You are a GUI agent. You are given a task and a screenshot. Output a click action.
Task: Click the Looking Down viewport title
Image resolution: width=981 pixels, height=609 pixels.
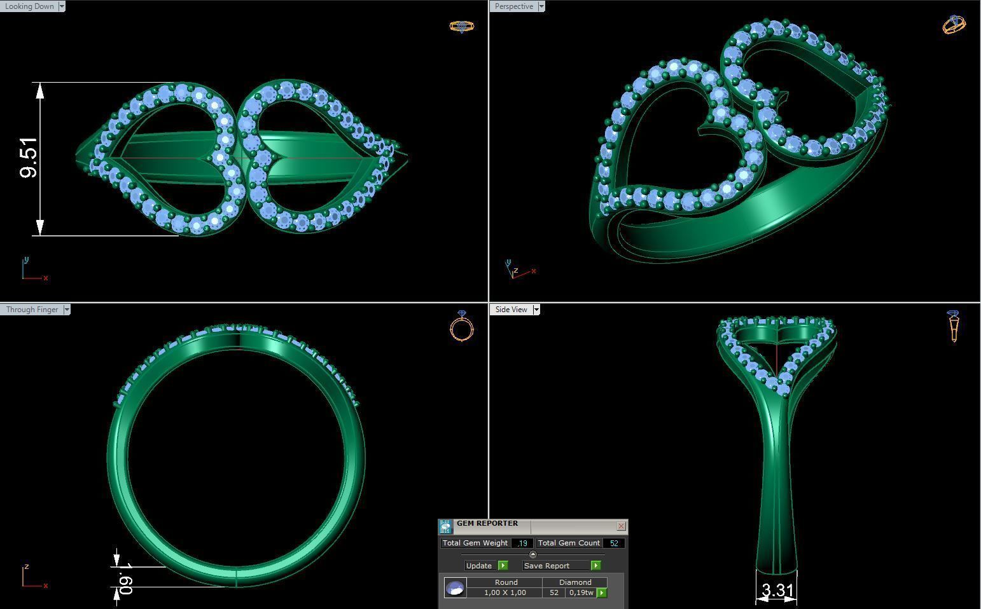pyautogui.click(x=29, y=6)
